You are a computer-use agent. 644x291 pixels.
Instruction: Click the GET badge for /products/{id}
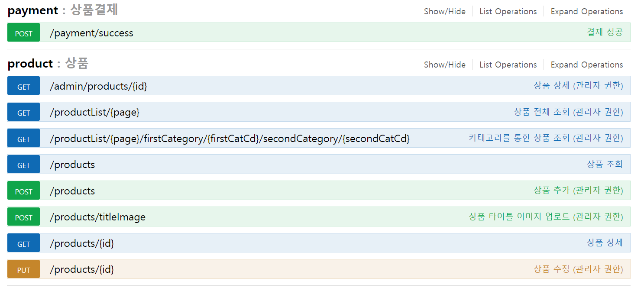click(x=23, y=243)
